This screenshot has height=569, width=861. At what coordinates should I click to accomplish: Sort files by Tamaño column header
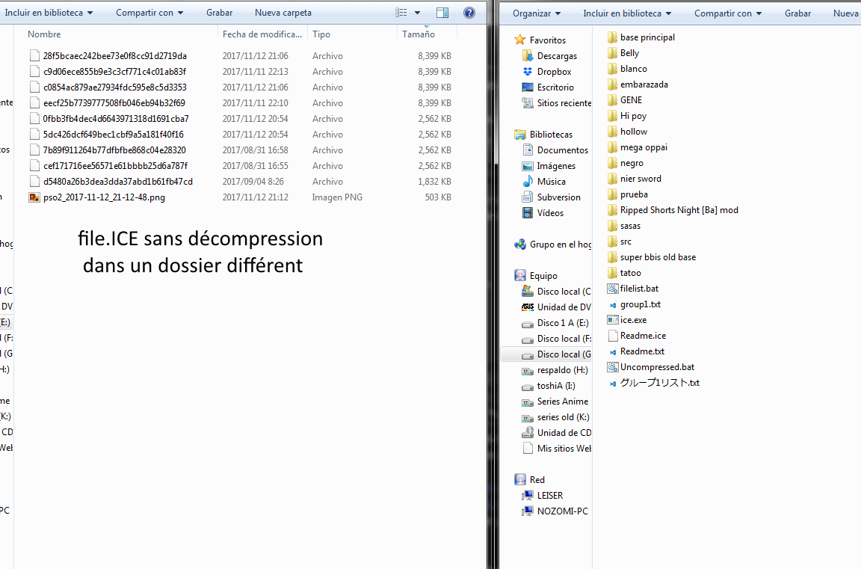(x=419, y=34)
